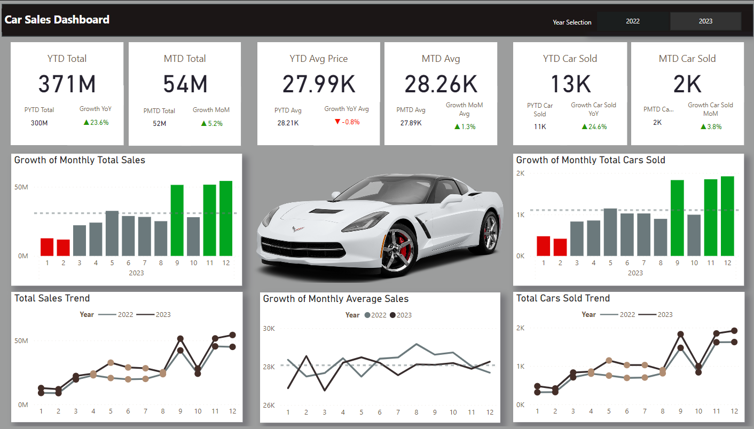Click green arrow beside 24.6% cars sold growth
The height and width of the screenshot is (429, 754).
[x=583, y=126]
